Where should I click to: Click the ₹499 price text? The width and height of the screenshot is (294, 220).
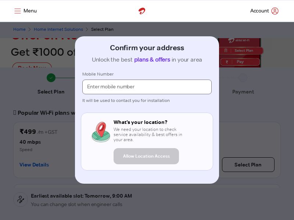[x=28, y=132]
